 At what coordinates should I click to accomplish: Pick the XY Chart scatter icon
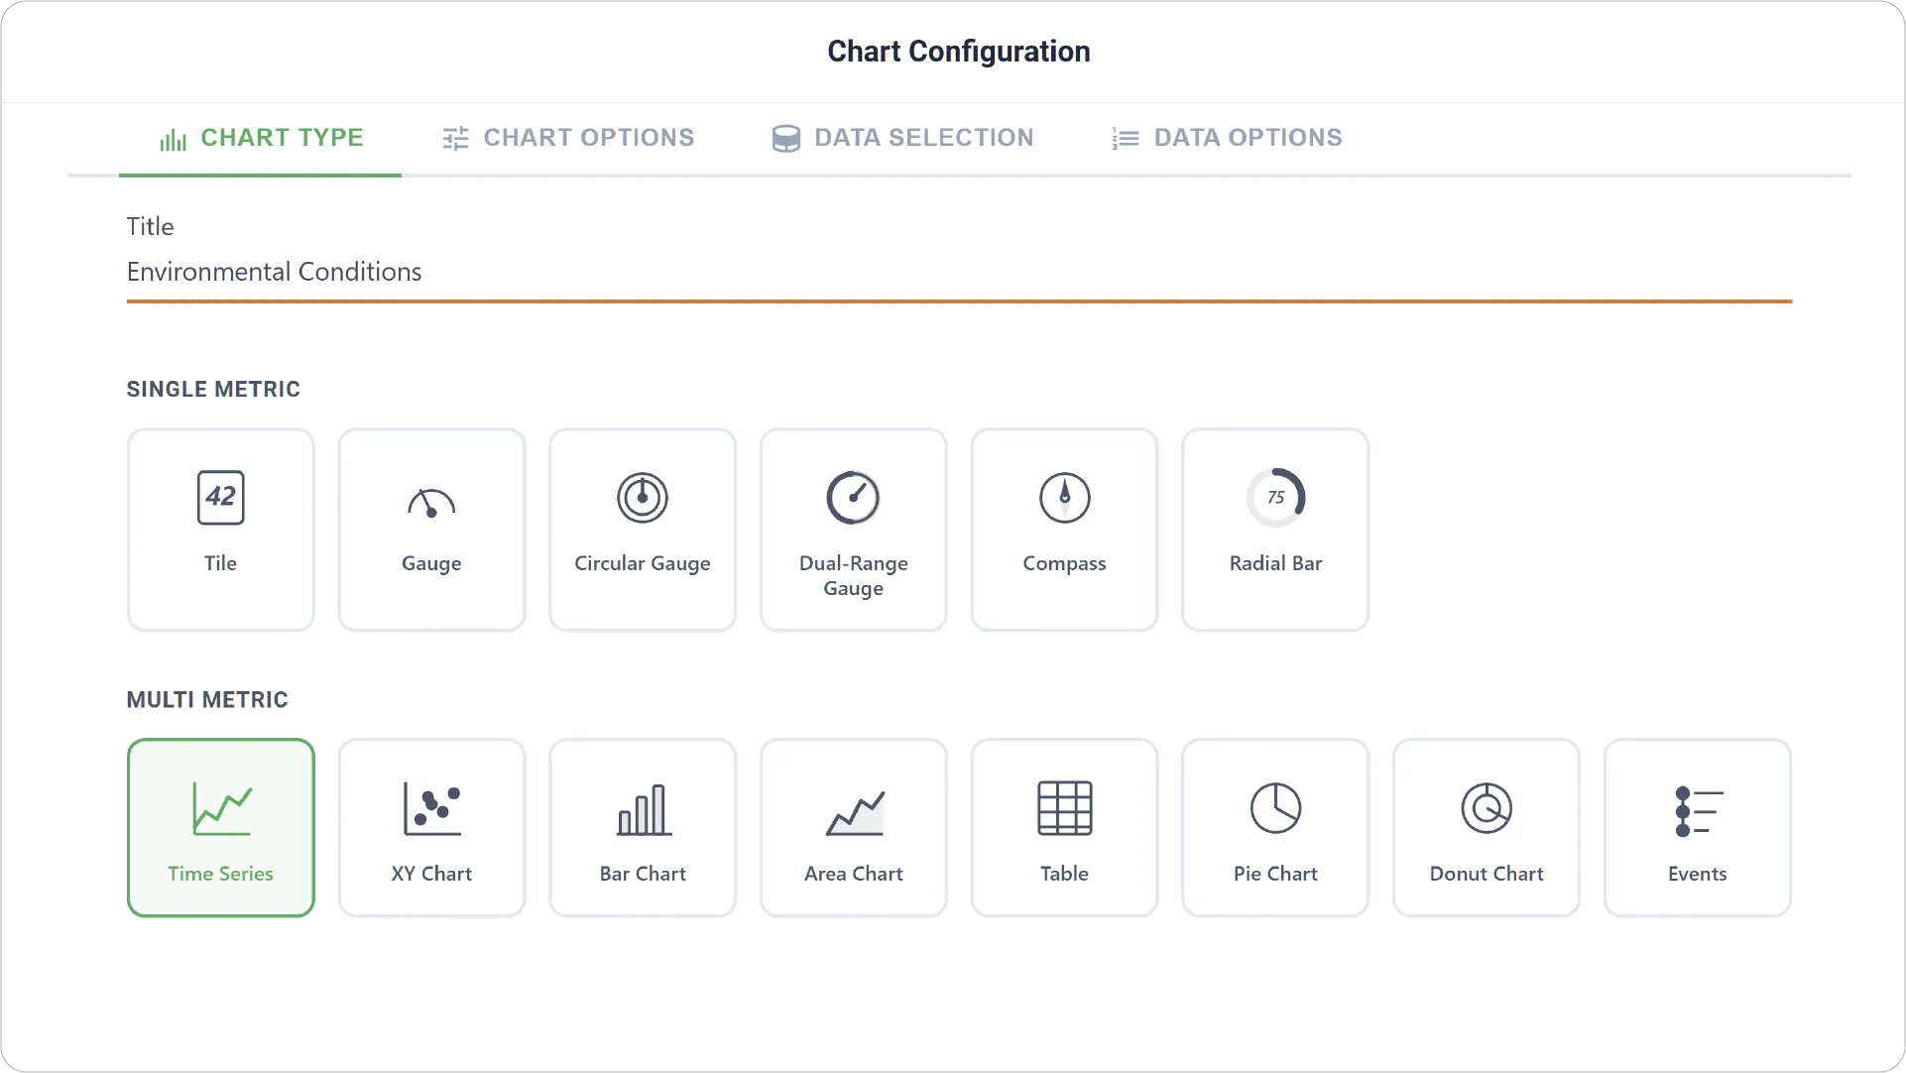pos(431,827)
